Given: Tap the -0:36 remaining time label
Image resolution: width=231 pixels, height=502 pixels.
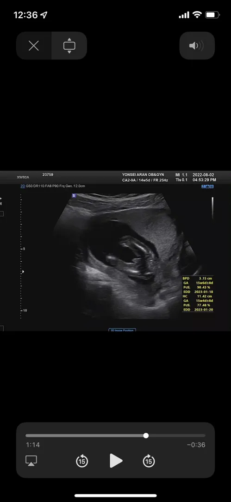Looking at the screenshot, I should click(x=196, y=445).
